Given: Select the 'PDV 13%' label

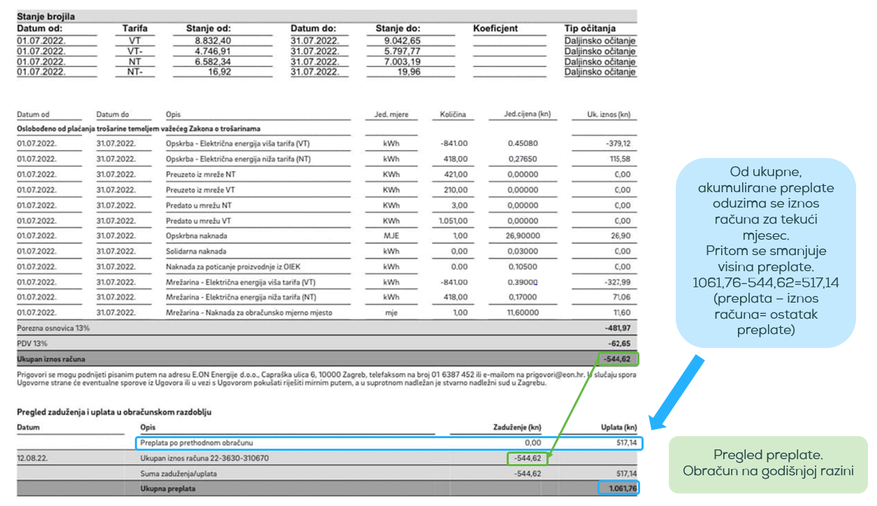Looking at the screenshot, I should pyautogui.click(x=33, y=344).
